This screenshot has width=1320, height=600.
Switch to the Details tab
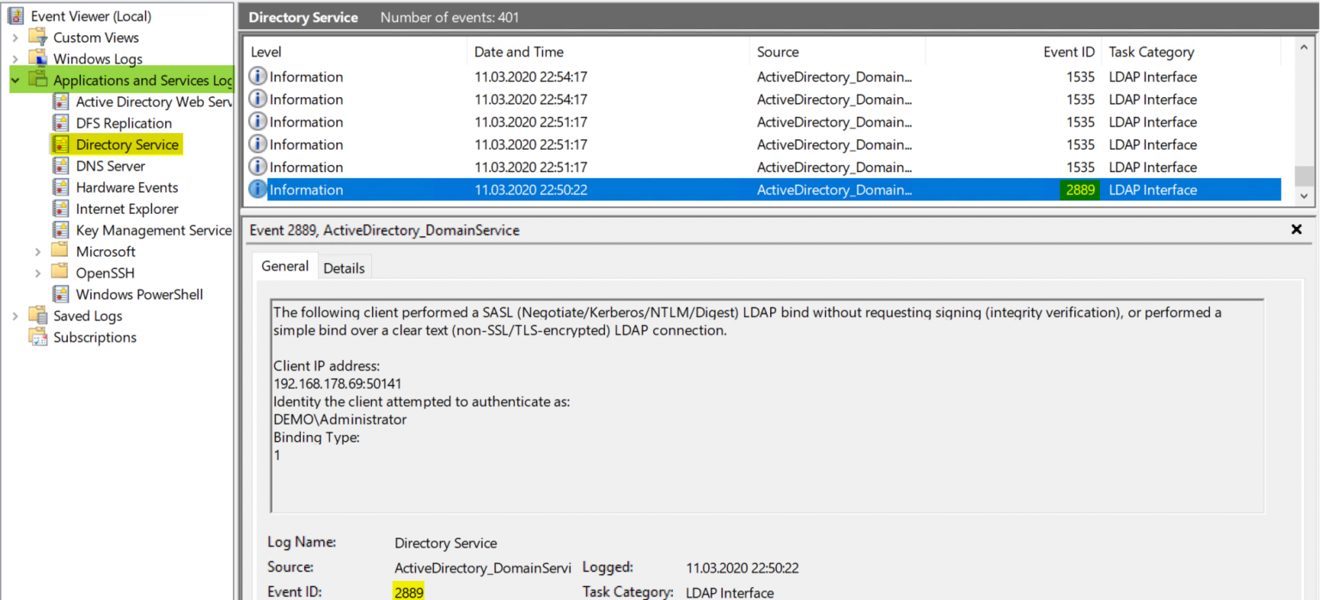344,268
